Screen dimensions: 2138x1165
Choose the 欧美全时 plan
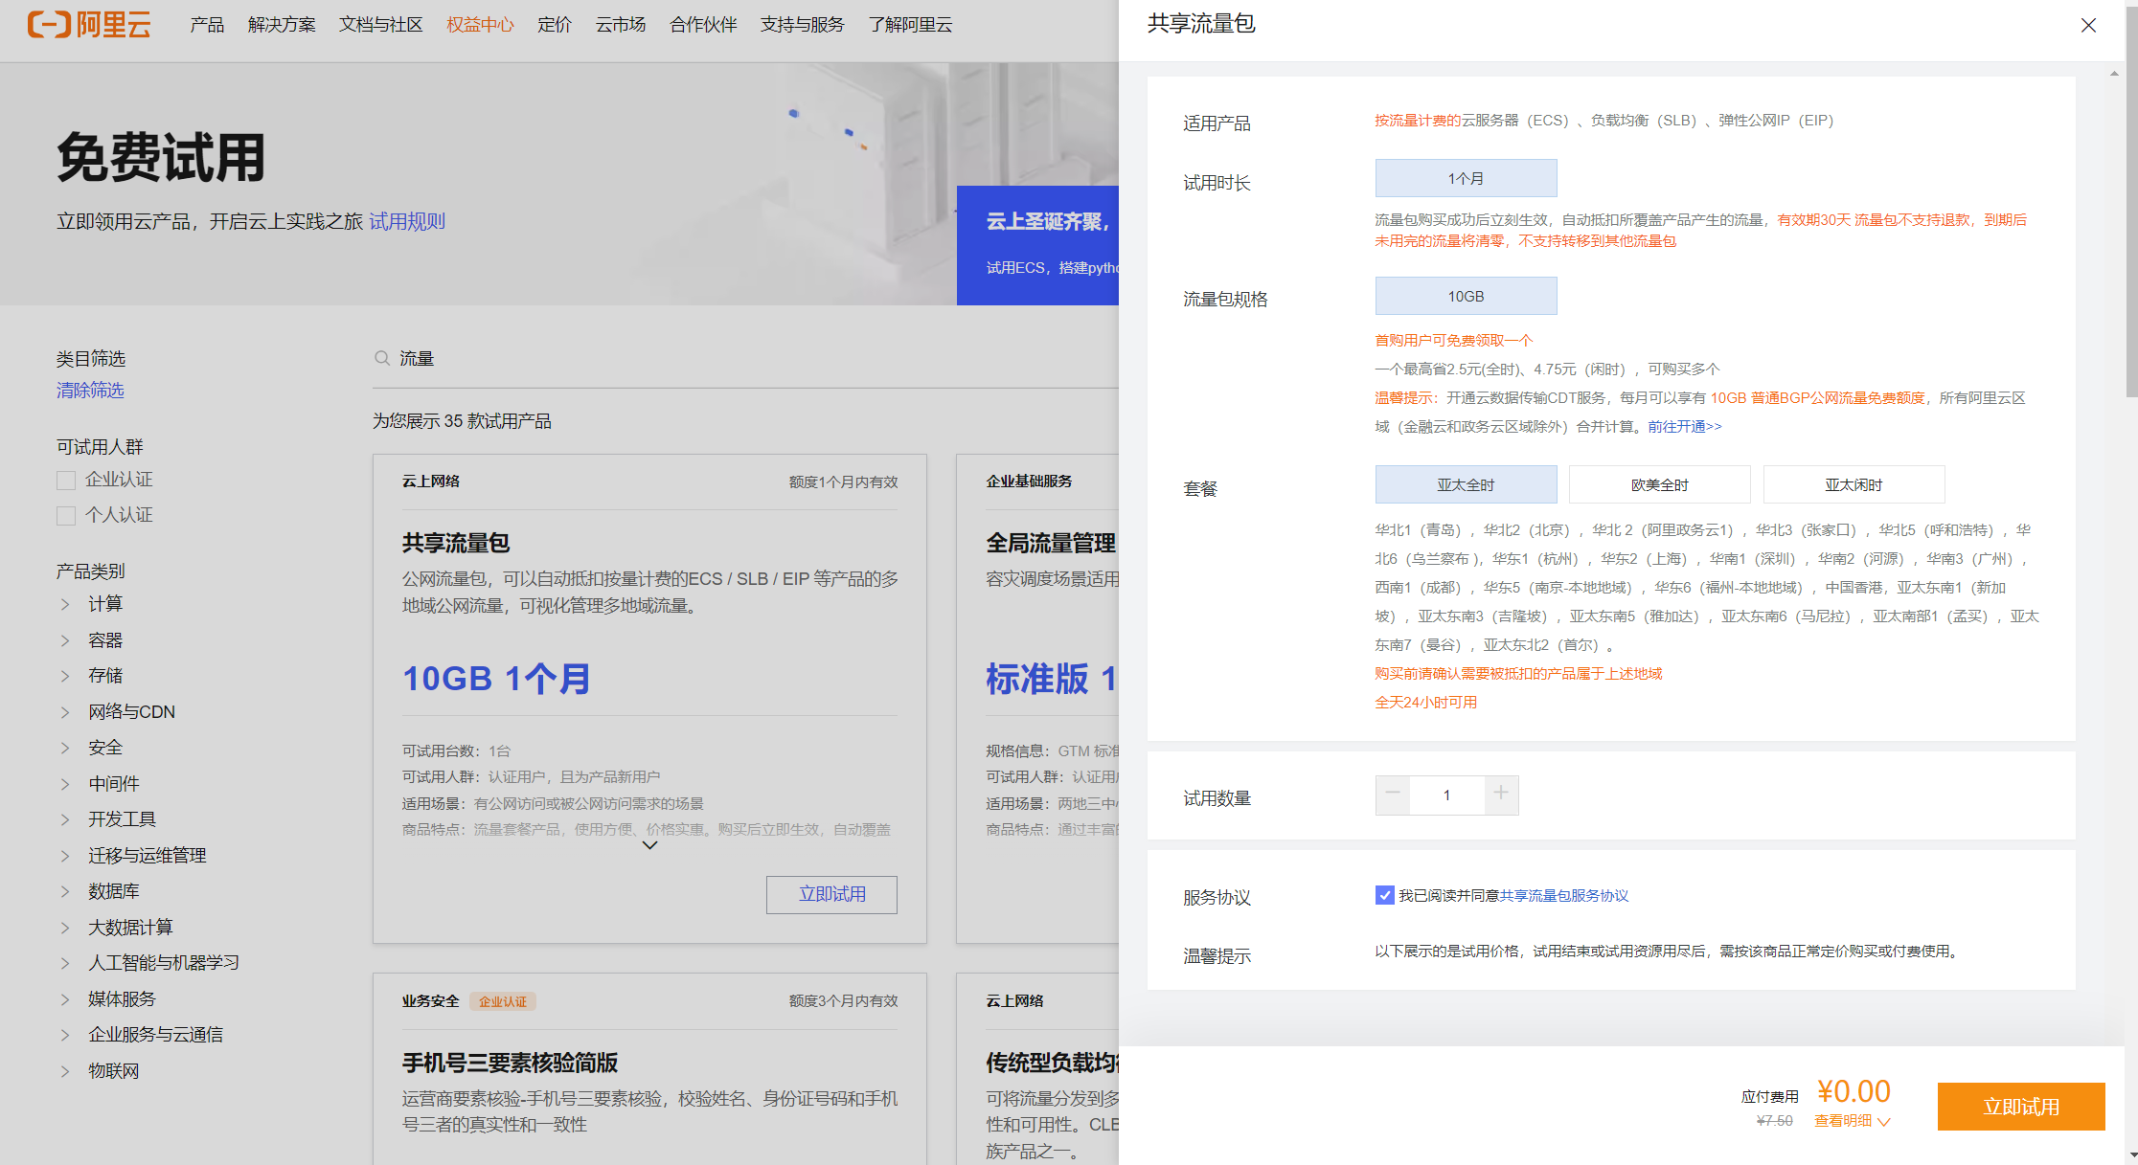pos(1659,484)
